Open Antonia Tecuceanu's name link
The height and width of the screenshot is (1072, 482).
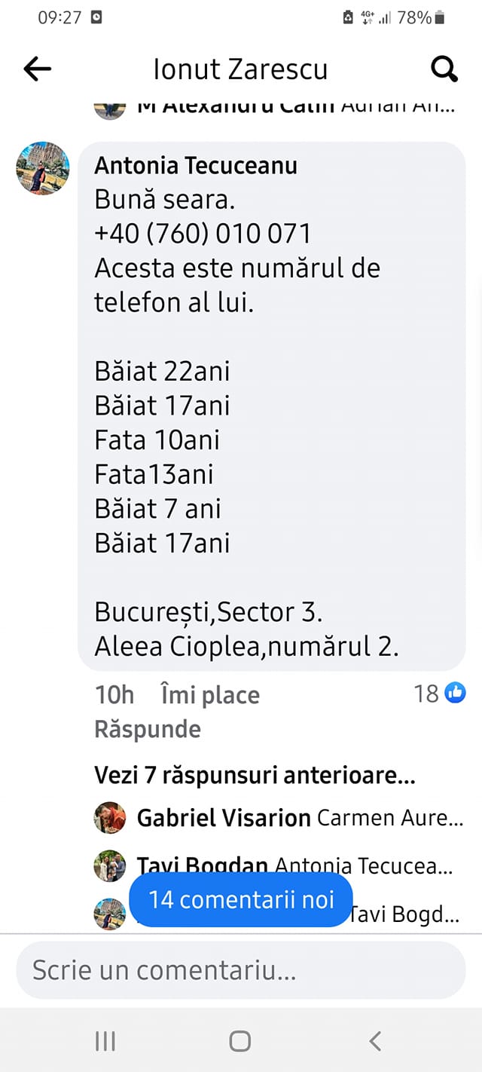[x=196, y=166]
